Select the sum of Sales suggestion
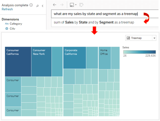Screen dimensions: 160x121 point(94,23)
